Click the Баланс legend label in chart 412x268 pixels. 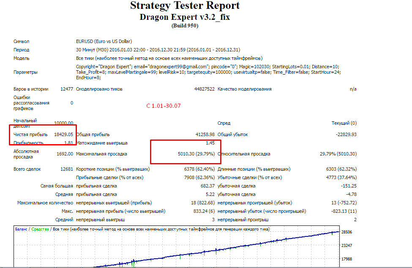click(x=21, y=229)
